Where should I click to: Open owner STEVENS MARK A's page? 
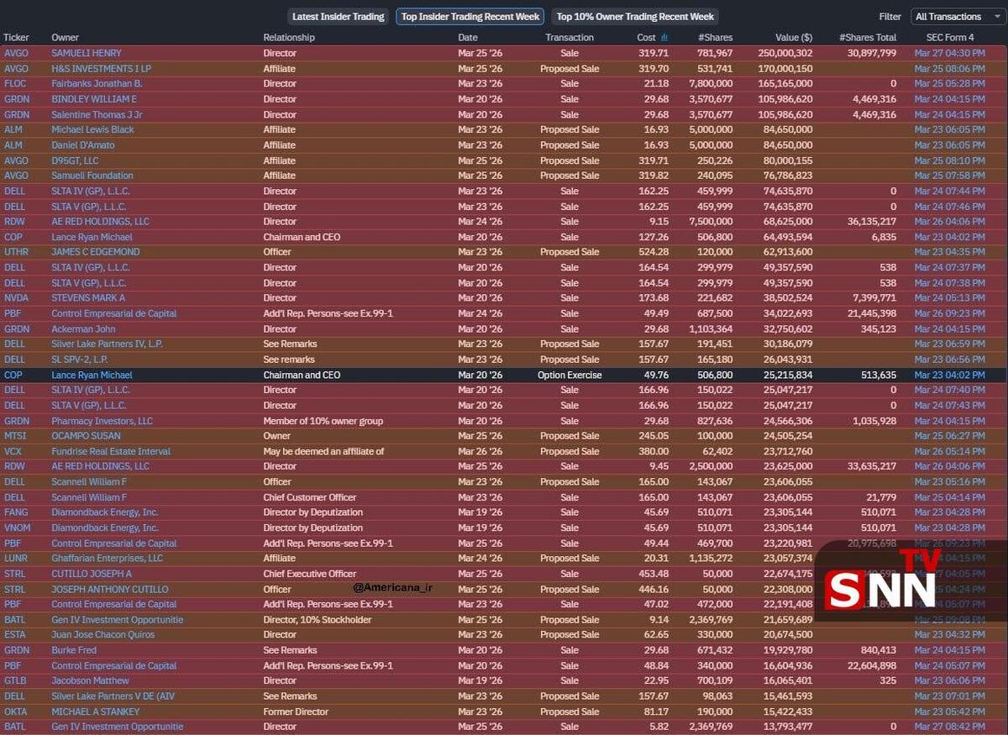pos(88,298)
